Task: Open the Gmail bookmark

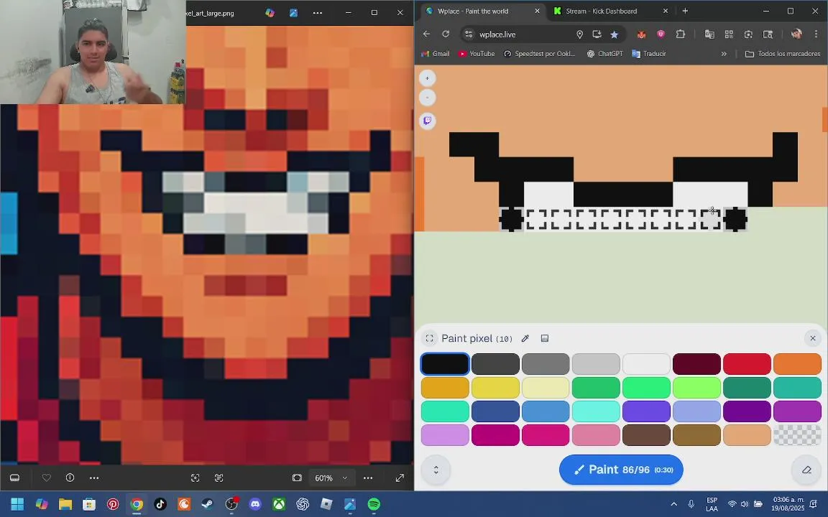Action: tap(435, 54)
